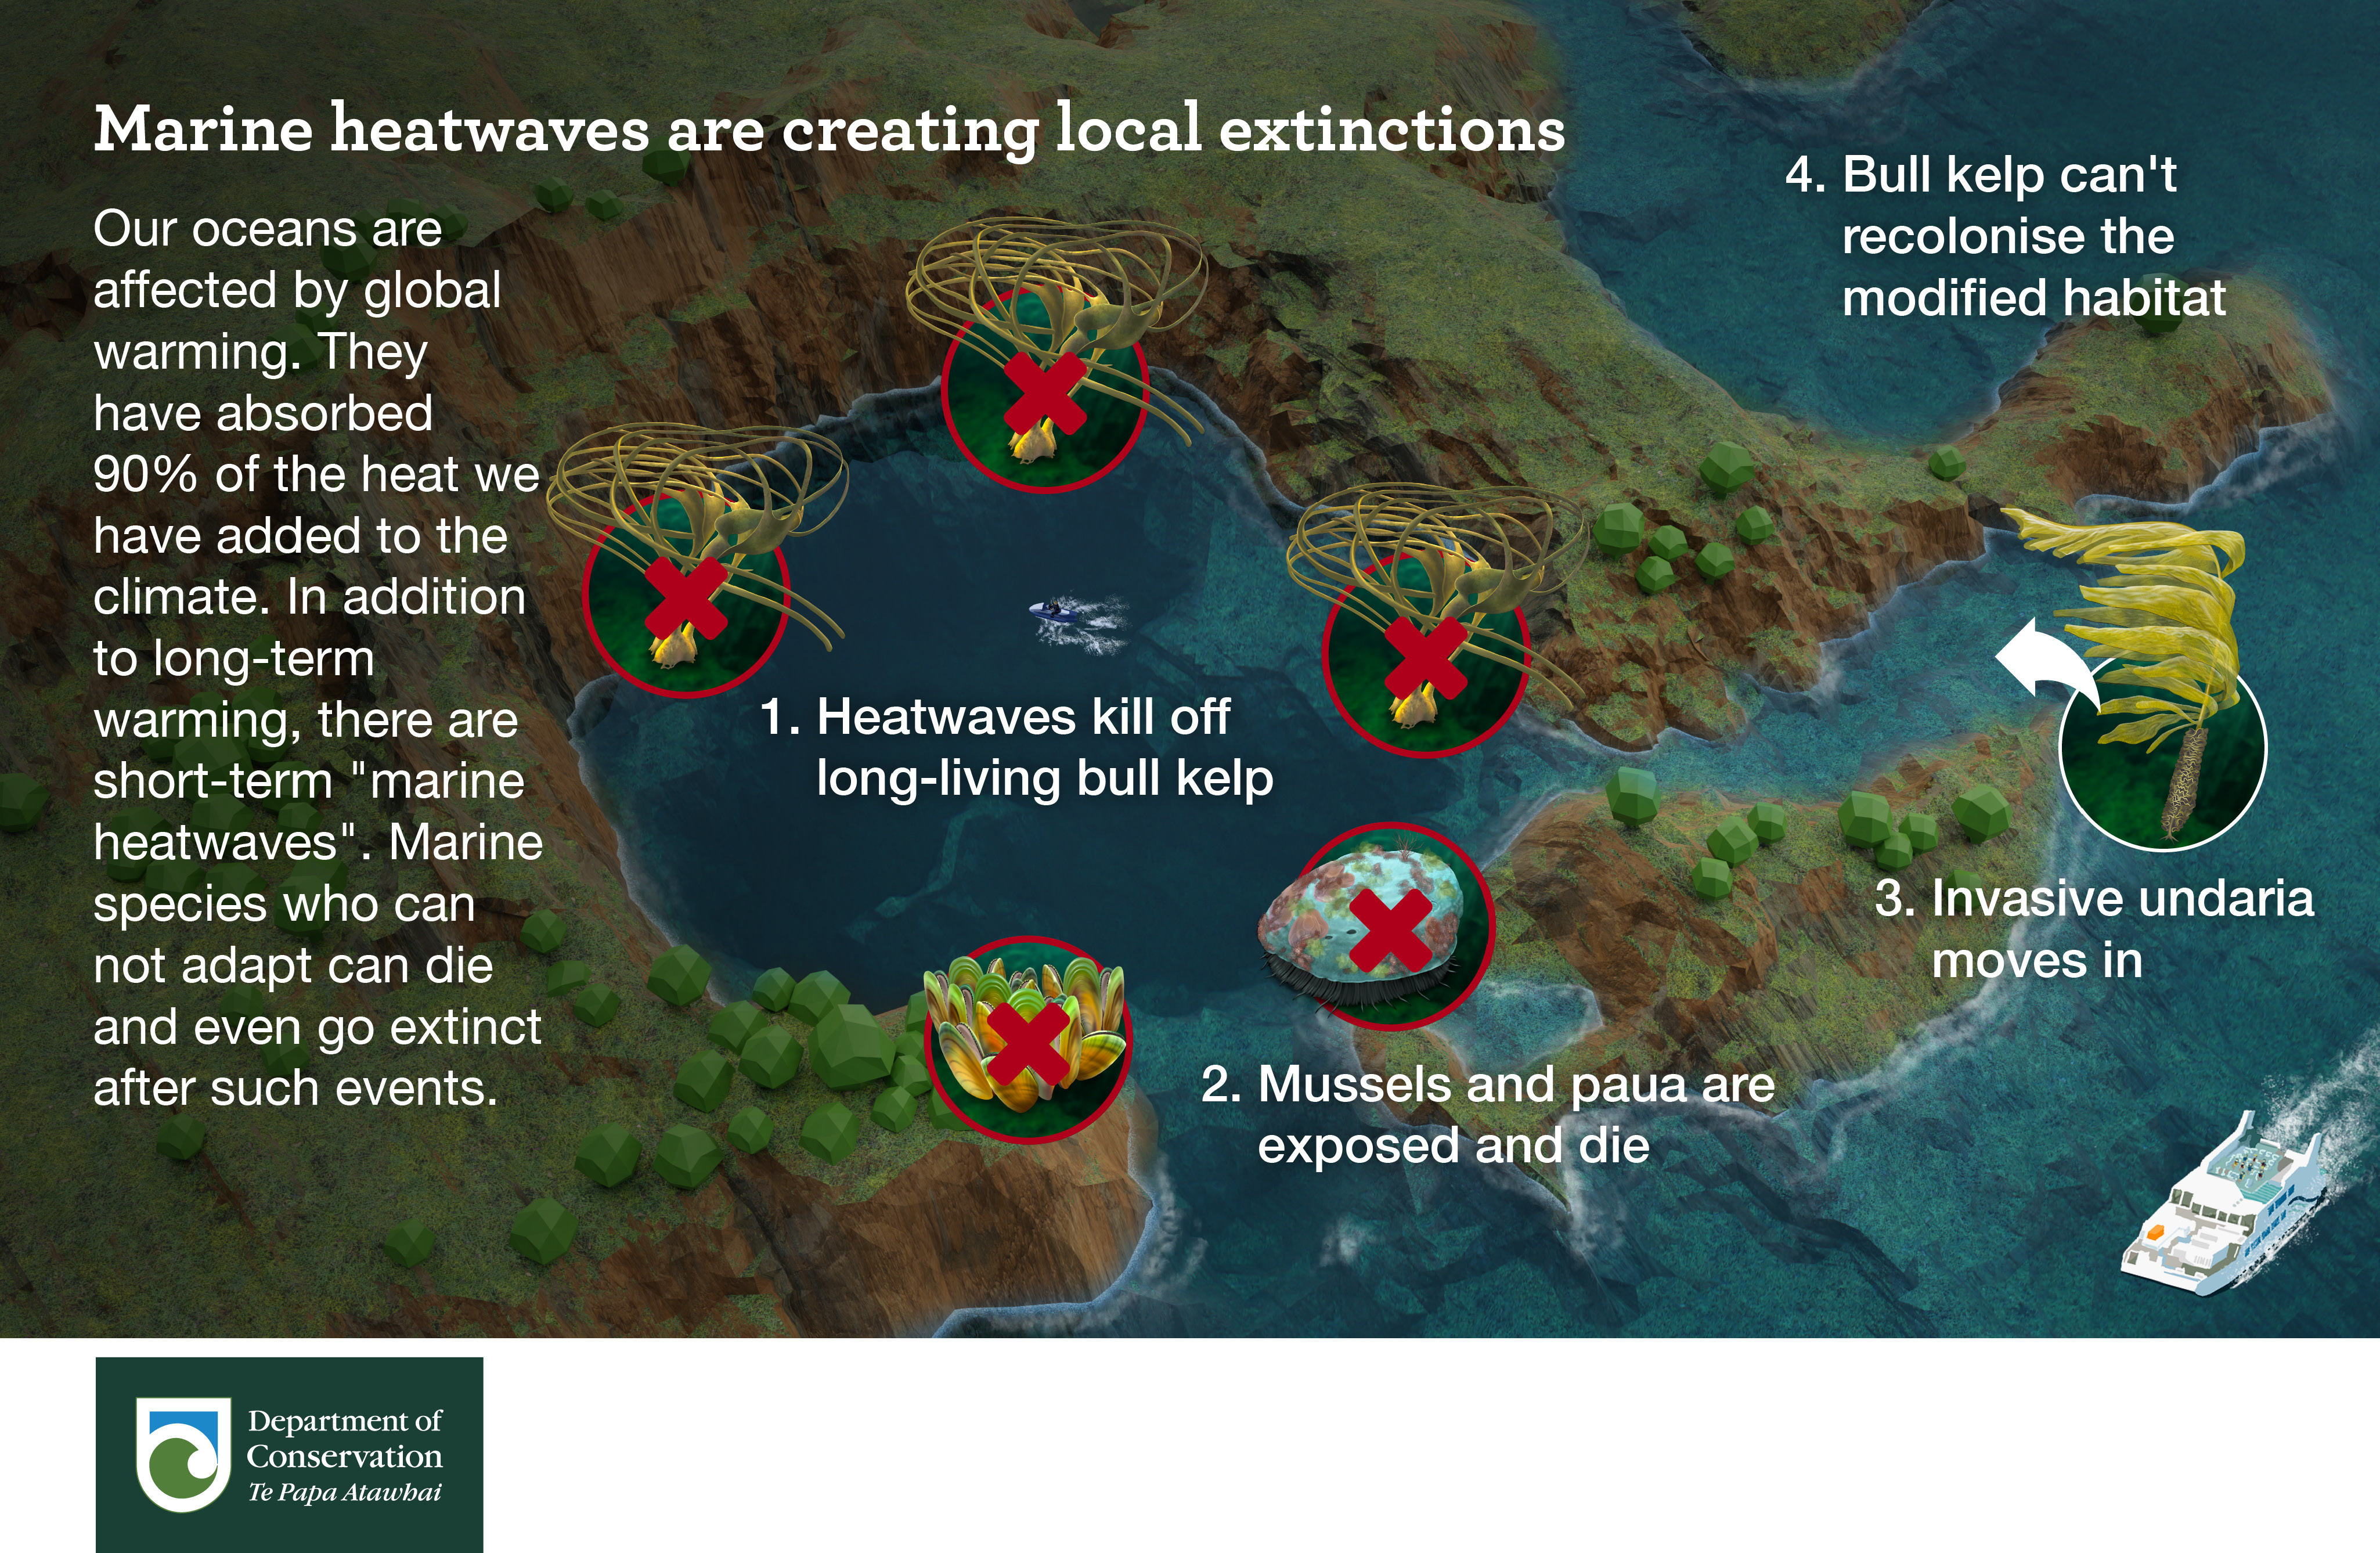Viewport: 2380px width, 1553px height.
Task: Click the paua shell illustration
Action: [1376, 926]
